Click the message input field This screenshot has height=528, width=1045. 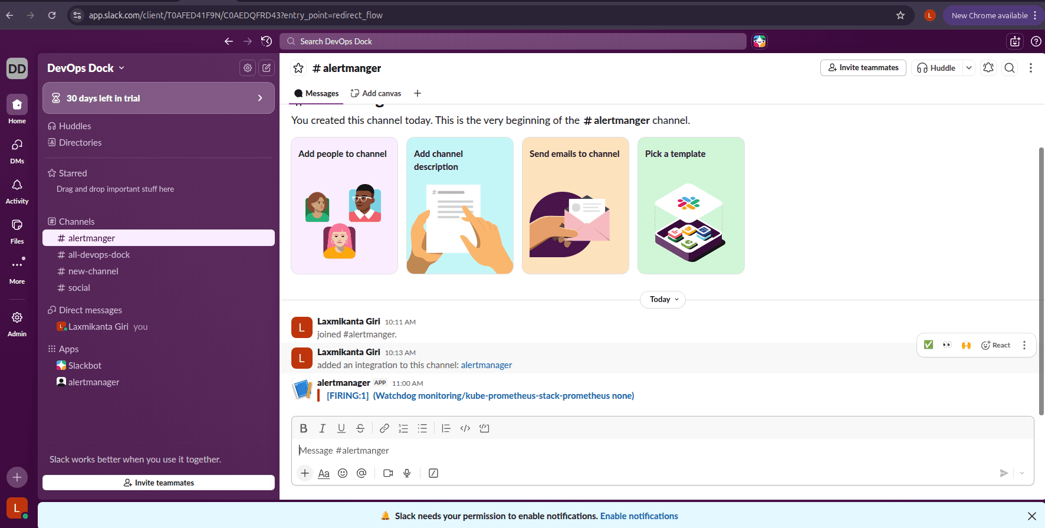[663, 451]
